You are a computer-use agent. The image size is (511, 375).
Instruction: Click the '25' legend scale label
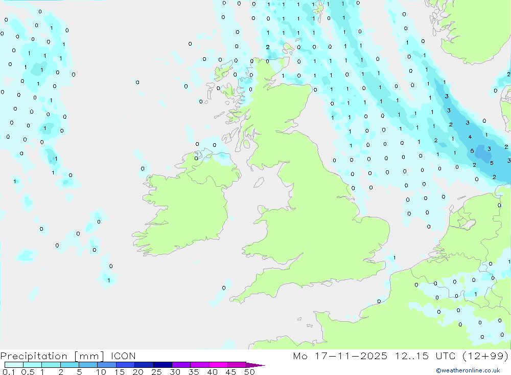click(x=156, y=372)
